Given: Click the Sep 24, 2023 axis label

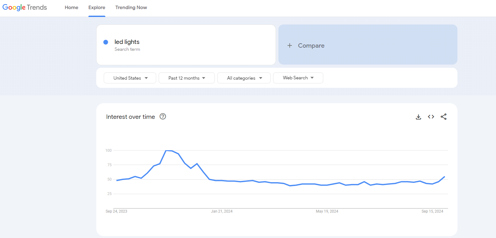Looking at the screenshot, I should pyautogui.click(x=116, y=211).
